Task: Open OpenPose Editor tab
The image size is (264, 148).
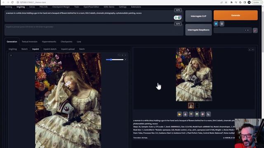Action: [x=91, y=7]
